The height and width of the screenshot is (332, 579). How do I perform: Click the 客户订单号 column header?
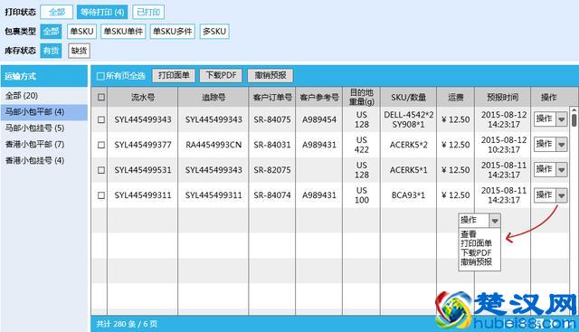pyautogui.click(x=272, y=97)
